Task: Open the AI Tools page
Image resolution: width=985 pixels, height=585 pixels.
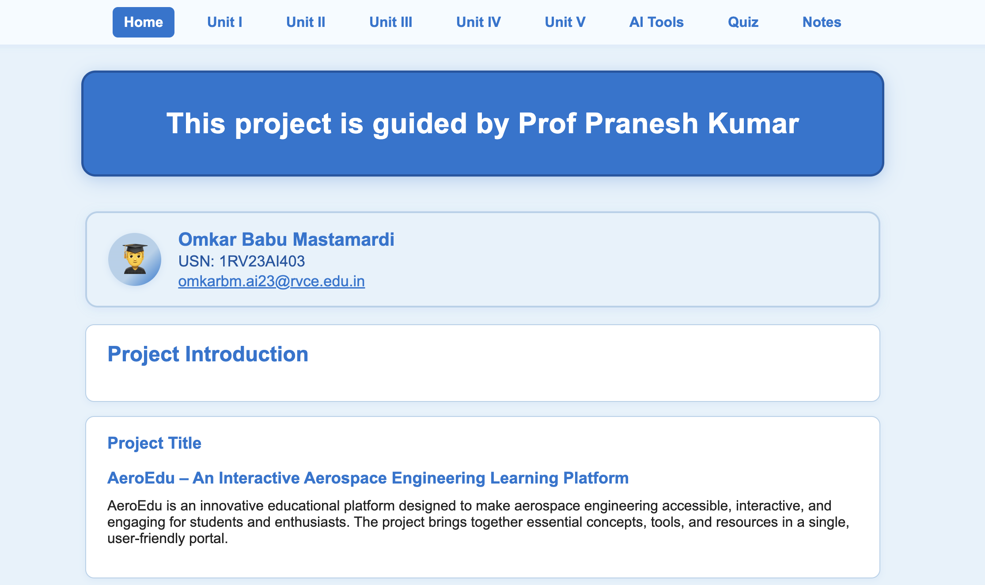Action: 656,22
